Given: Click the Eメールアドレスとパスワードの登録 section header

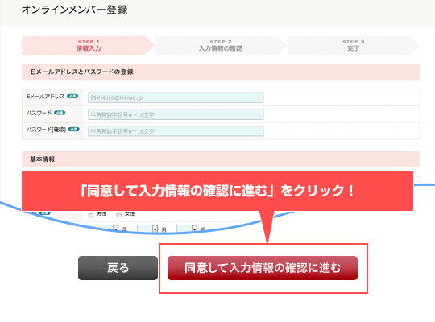Looking at the screenshot, I should pos(221,72).
